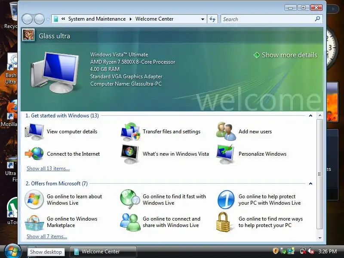Expand the arrow after System and Maintenance
This screenshot has height=258, width=344.
[131, 19]
